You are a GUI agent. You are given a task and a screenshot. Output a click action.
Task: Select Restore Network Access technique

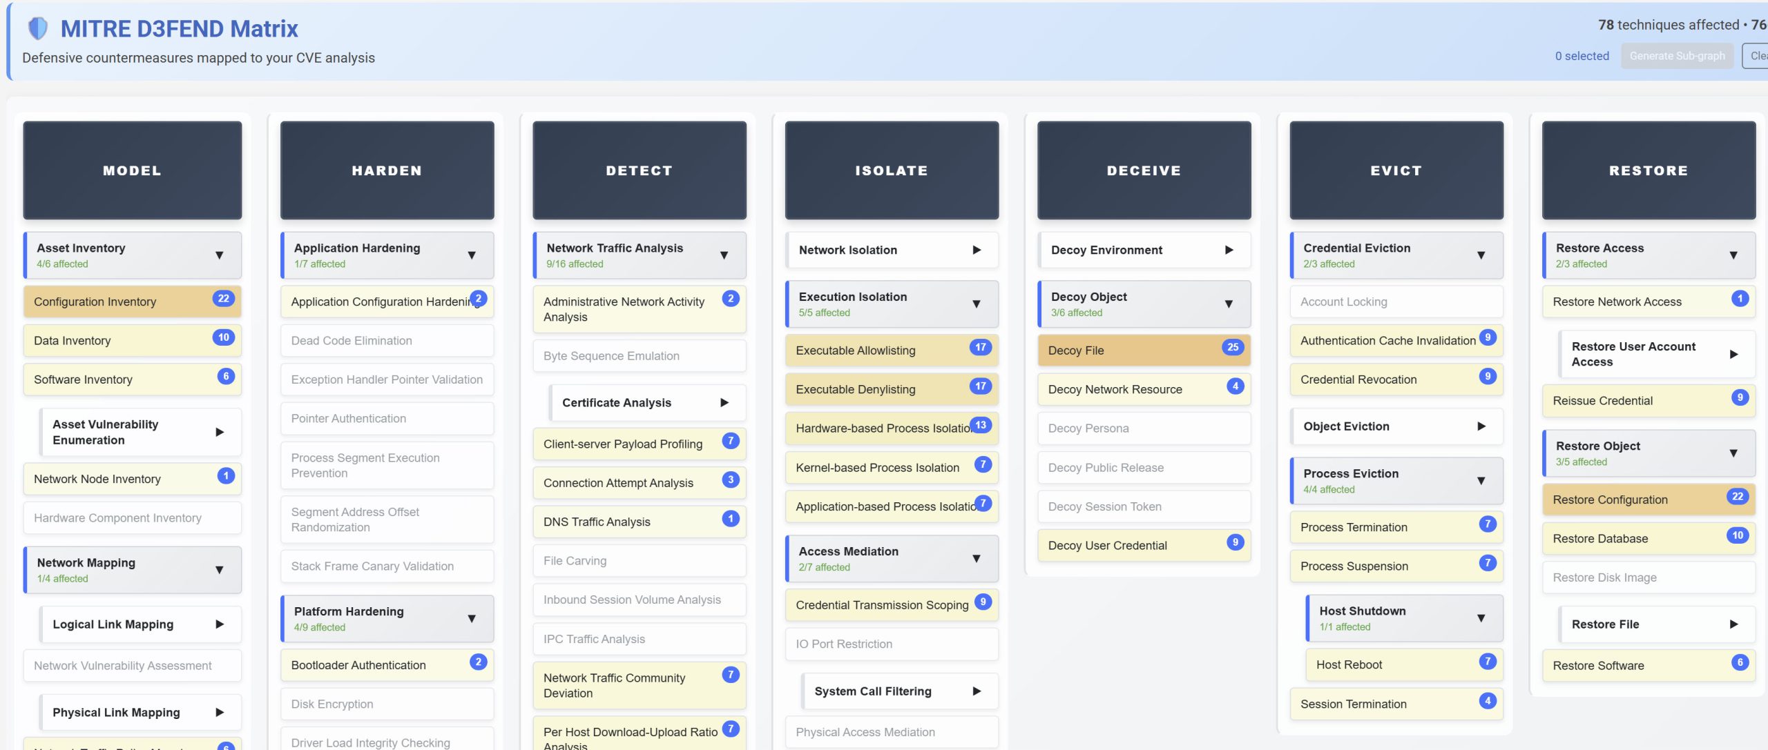1649,302
